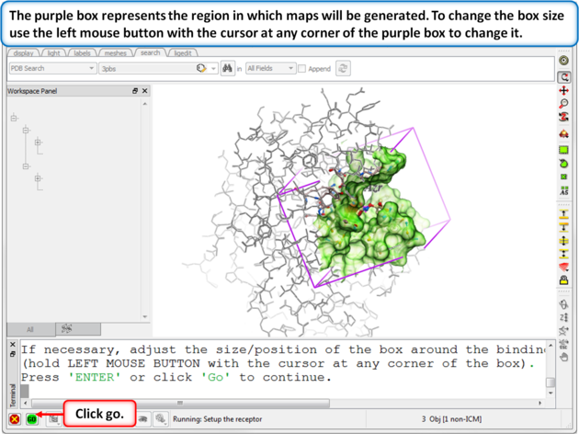The height and width of the screenshot is (434, 579).
Task: Click the refresh icon beside Append
Action: 343,68
